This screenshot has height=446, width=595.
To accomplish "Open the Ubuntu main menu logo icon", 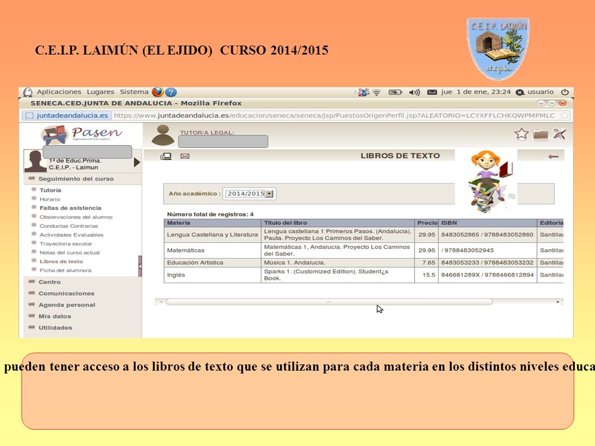I will click(28, 92).
